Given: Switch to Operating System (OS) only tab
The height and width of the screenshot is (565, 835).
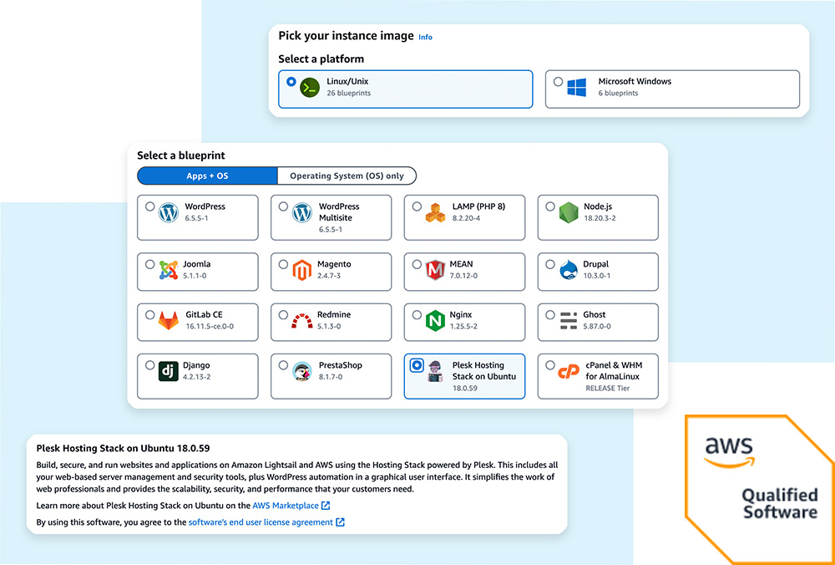Looking at the screenshot, I should coord(347,176).
